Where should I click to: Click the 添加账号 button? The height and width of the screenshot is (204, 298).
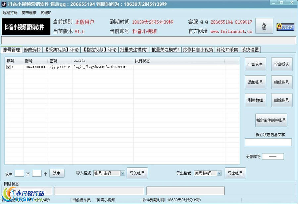coord(255,82)
